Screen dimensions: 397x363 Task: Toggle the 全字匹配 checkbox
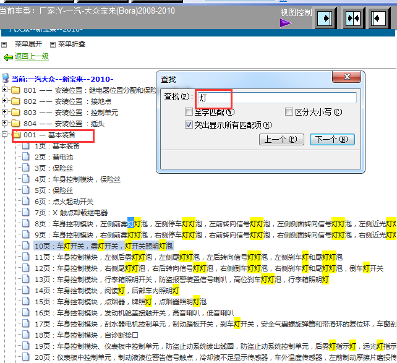189,112
